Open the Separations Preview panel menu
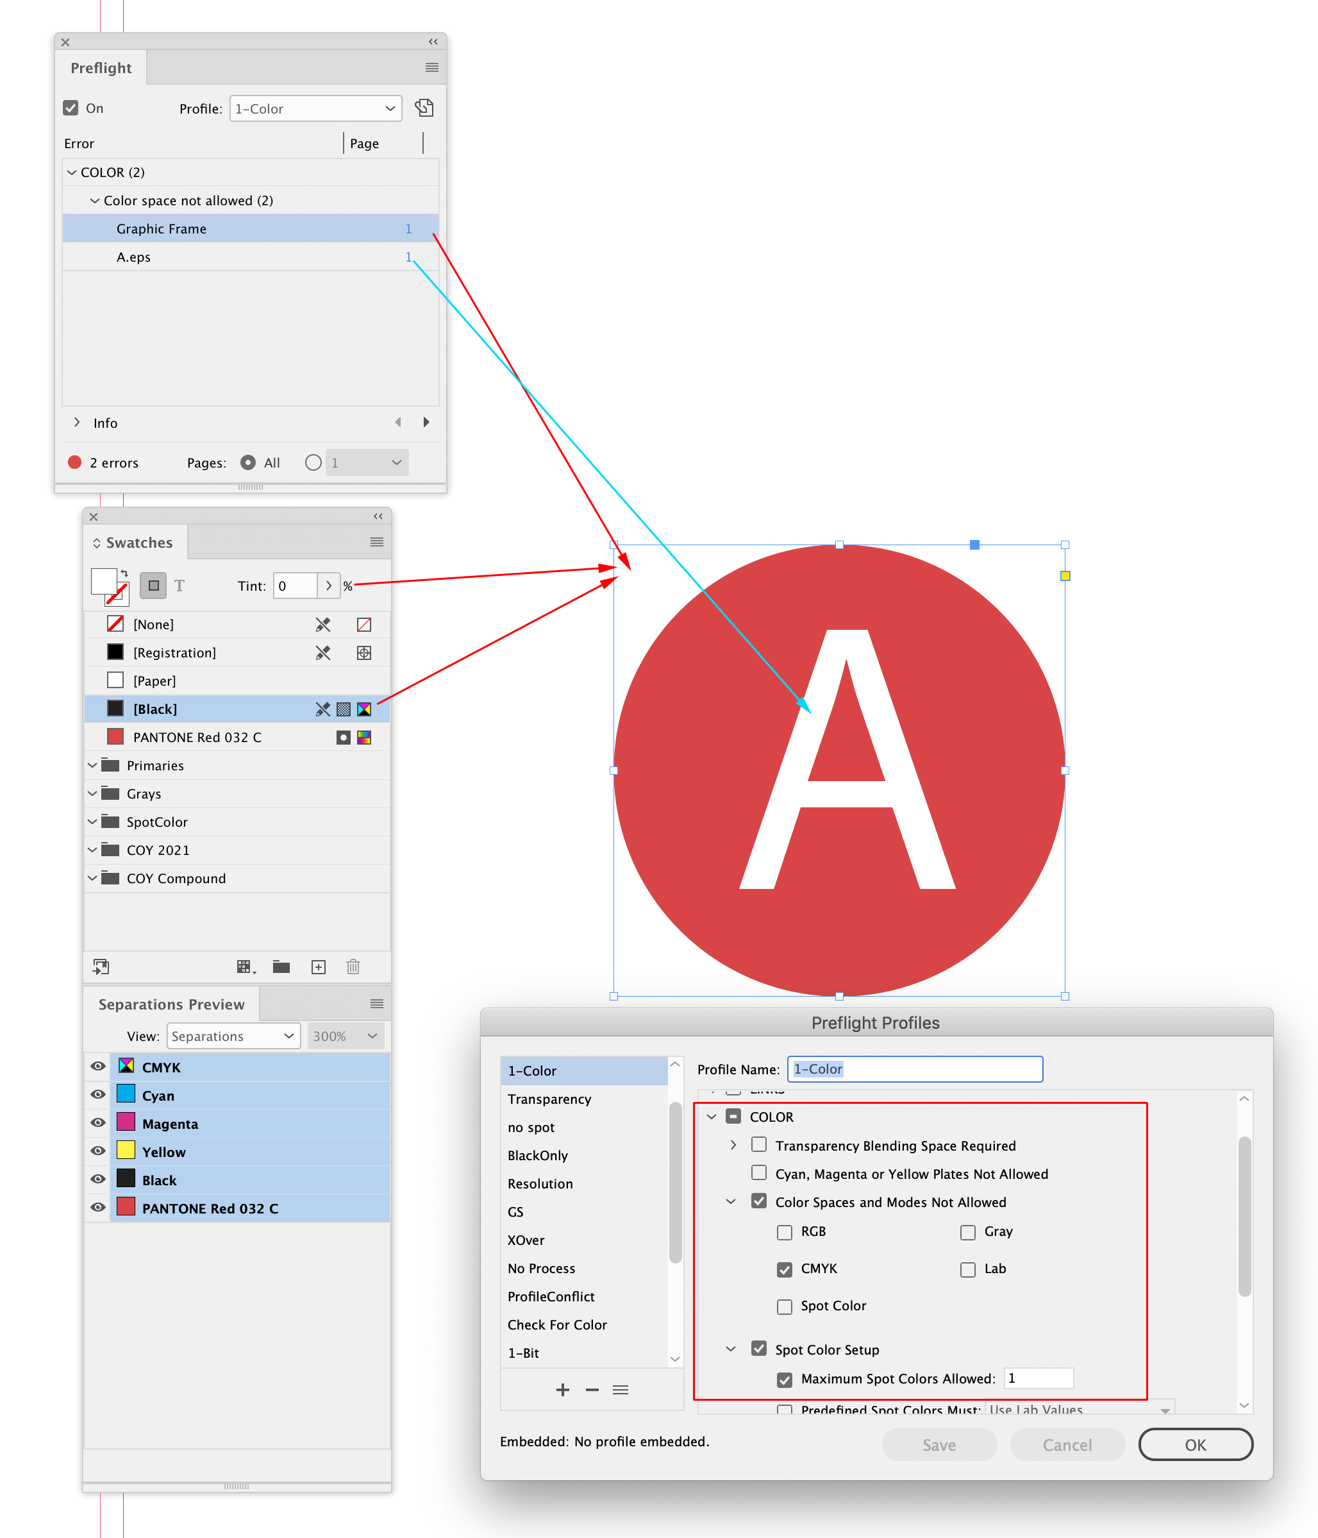 coord(377,1004)
